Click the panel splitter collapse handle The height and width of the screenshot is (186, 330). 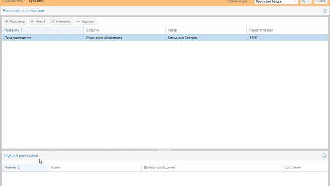165,150
